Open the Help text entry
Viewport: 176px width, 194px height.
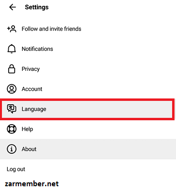[27, 129]
